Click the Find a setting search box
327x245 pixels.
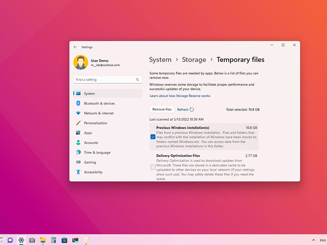click(x=108, y=80)
